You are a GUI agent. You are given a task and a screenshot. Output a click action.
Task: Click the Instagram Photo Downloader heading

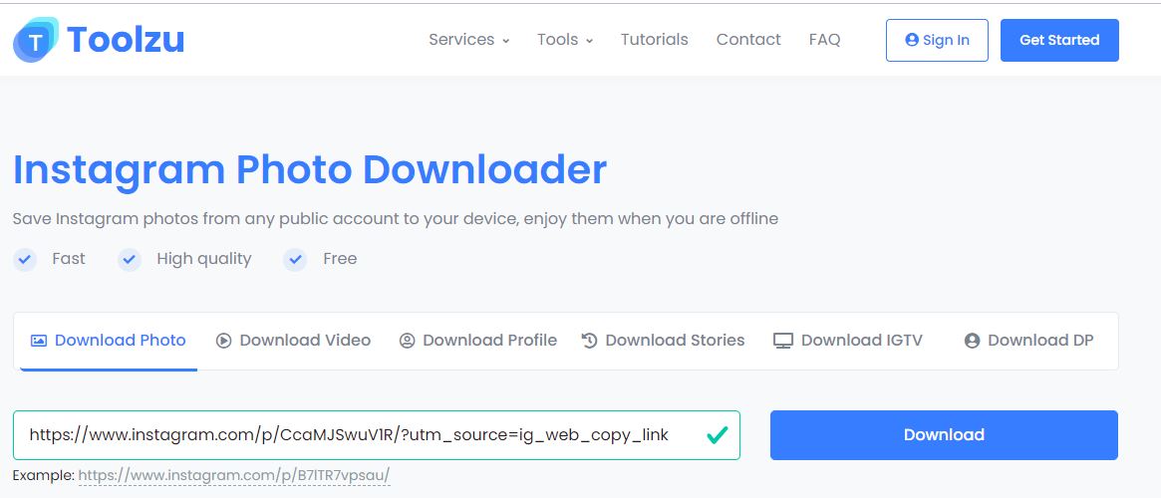[310, 170]
